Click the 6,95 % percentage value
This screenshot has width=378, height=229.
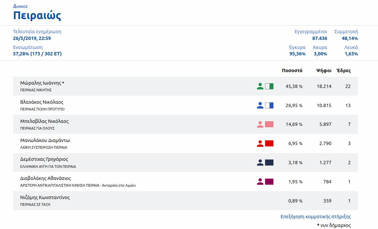click(x=295, y=143)
